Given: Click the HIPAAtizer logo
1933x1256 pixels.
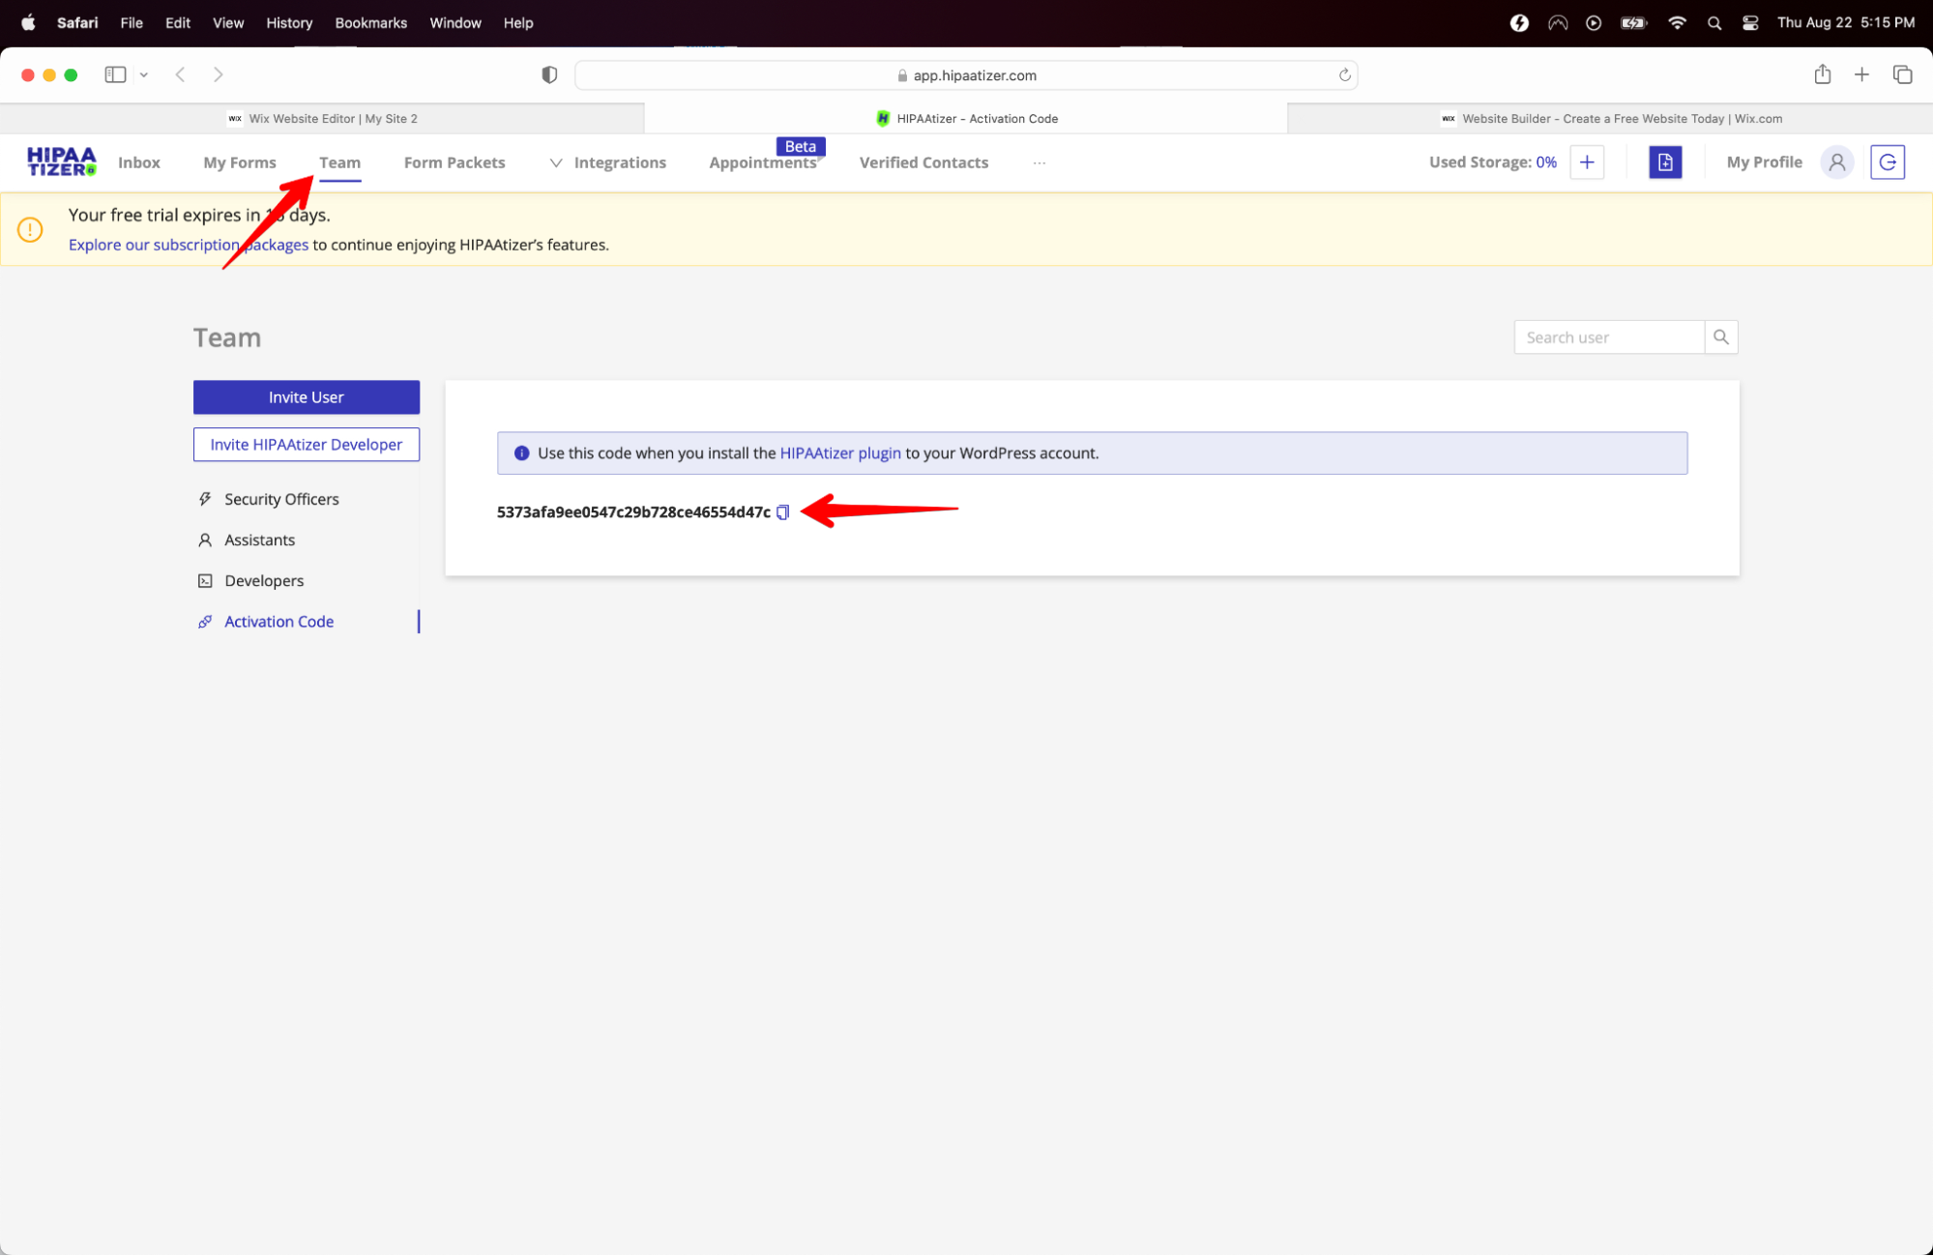Looking at the screenshot, I should 61,162.
